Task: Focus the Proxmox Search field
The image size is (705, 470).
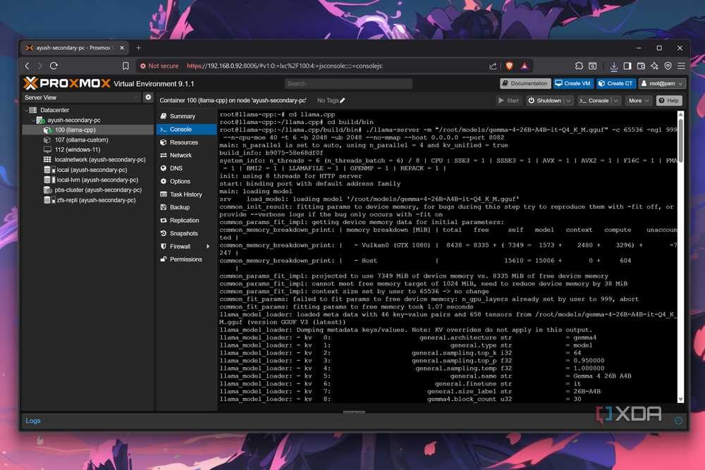Action: click(348, 84)
